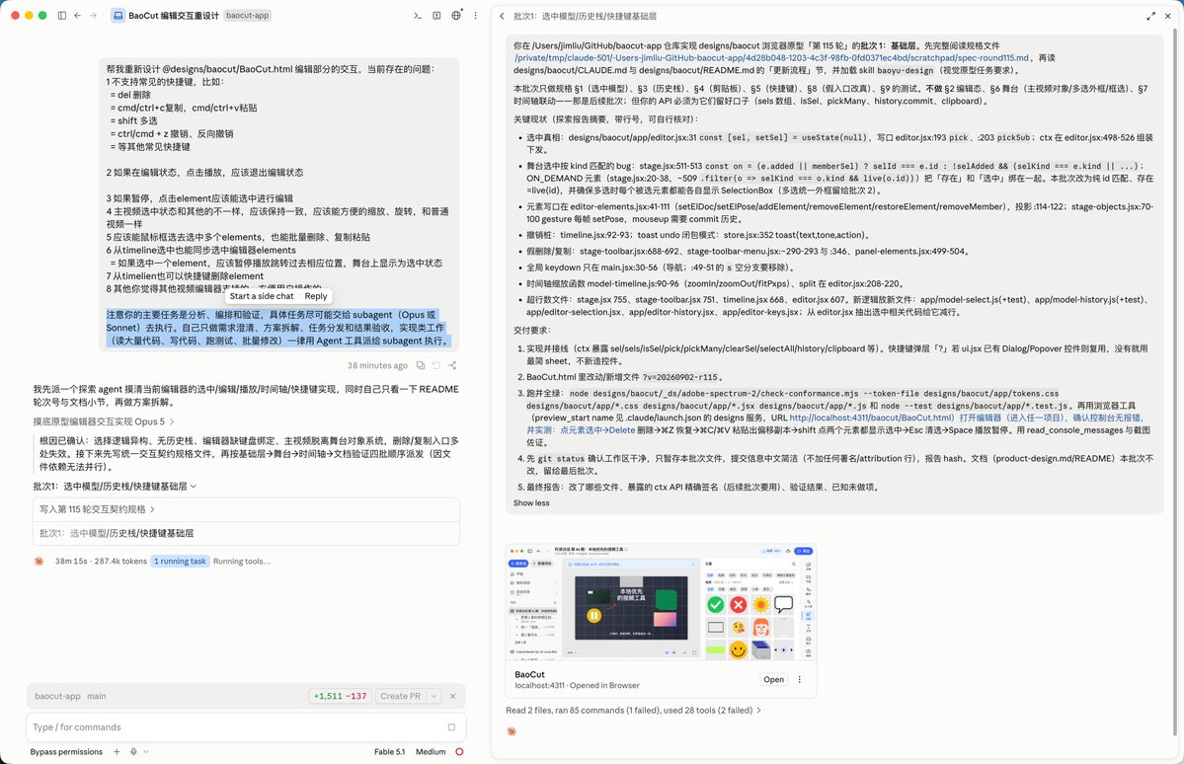Screen dimensions: 1184x764
Task: Open the spec-round115.md file path link
Action: 771,57
